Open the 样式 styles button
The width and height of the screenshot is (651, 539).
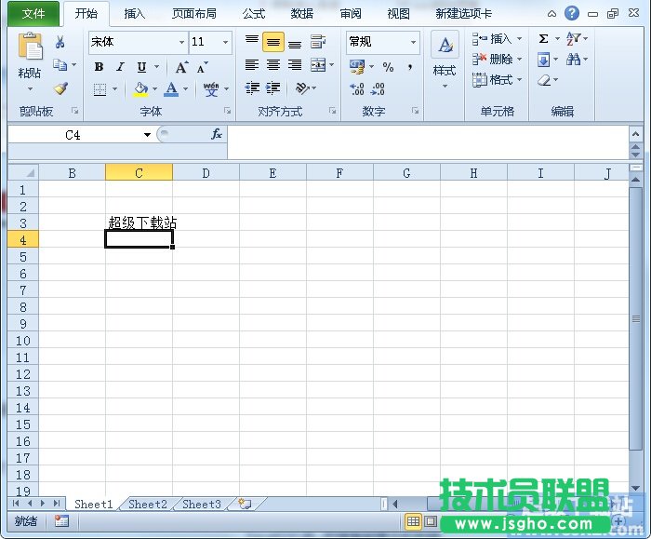(x=445, y=61)
